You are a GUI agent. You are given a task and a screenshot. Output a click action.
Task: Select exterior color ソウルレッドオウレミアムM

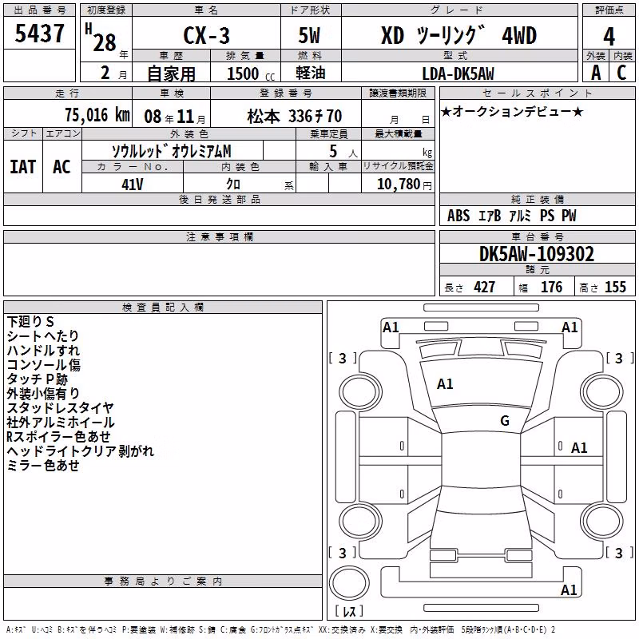172,151
